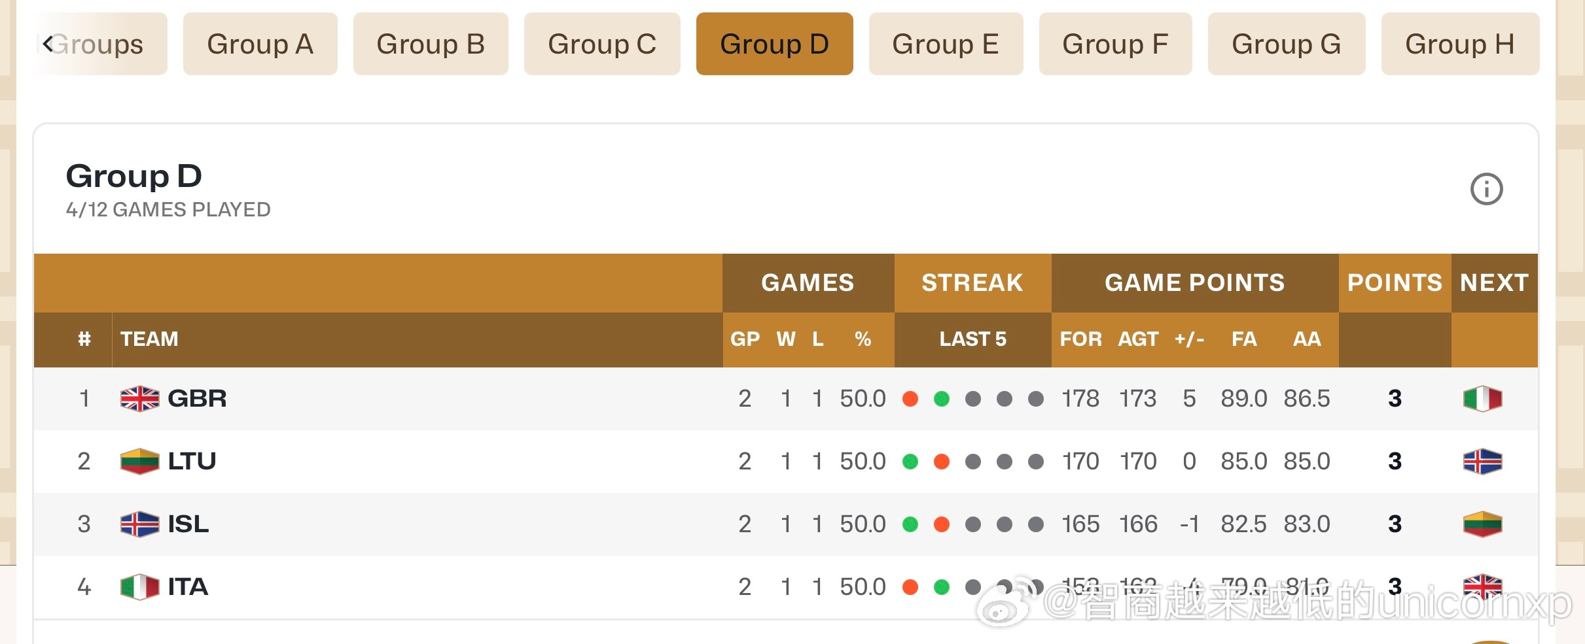Click GBR's first red streak dot
This screenshot has height=644, width=1585.
coord(910,399)
